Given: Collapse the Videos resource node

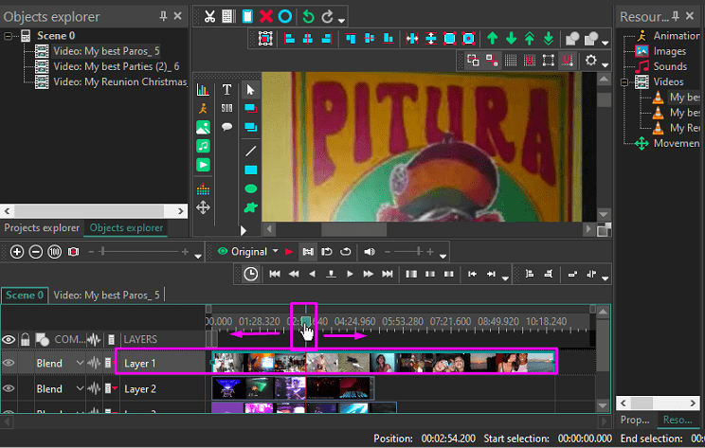Looking at the screenshot, I should (x=624, y=82).
